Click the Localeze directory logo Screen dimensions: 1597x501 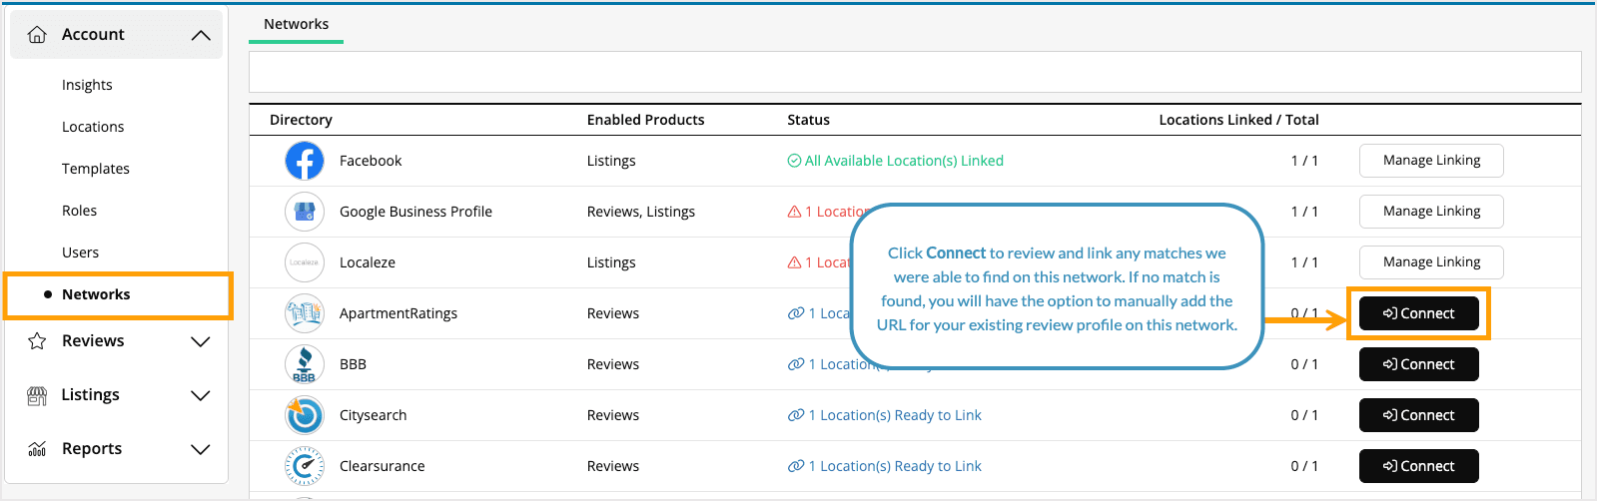305,262
